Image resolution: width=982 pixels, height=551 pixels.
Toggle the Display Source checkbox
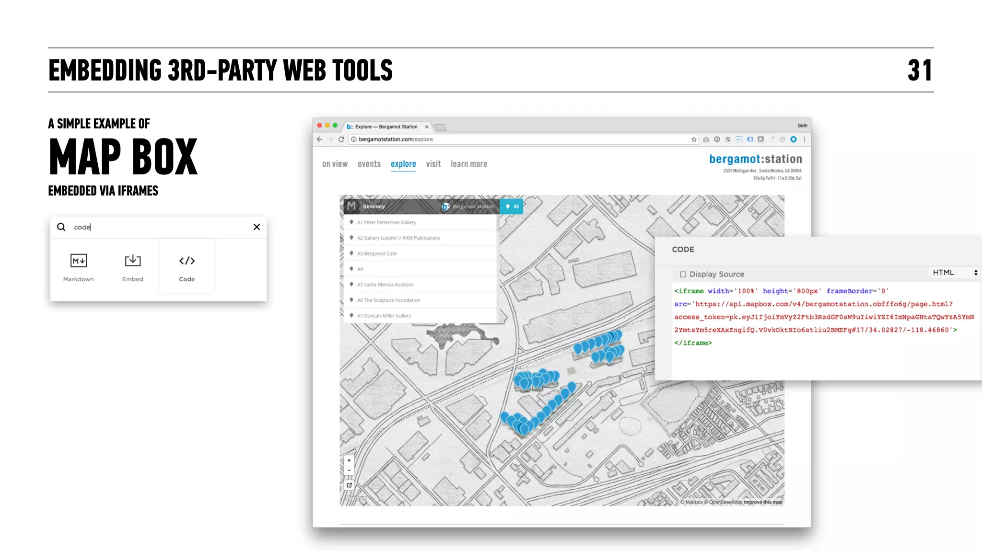(x=683, y=275)
